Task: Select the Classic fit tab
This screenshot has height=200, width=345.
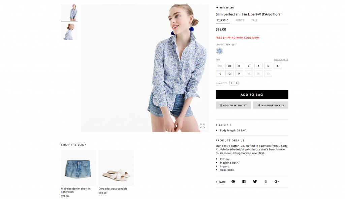Action: (x=223, y=20)
